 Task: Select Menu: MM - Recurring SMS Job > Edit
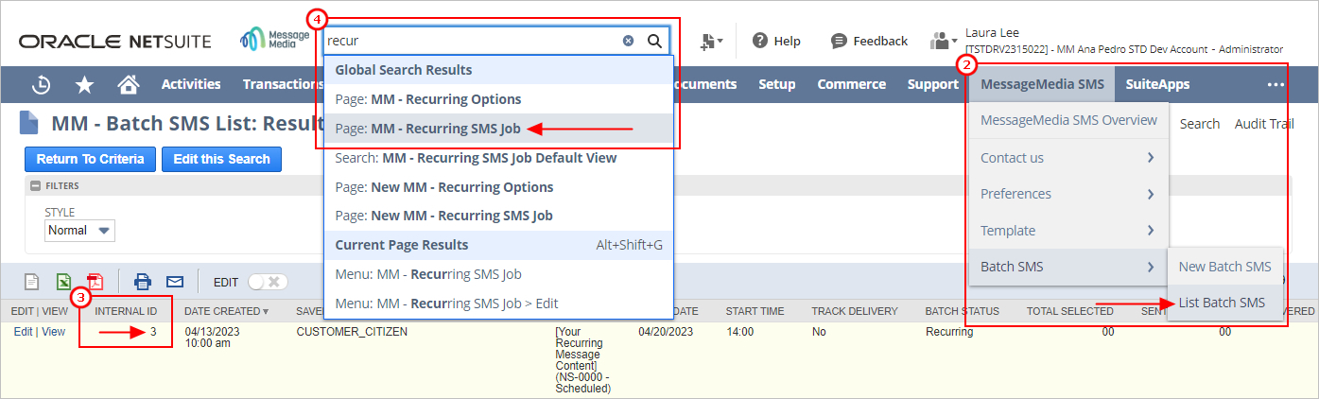pyautogui.click(x=498, y=304)
